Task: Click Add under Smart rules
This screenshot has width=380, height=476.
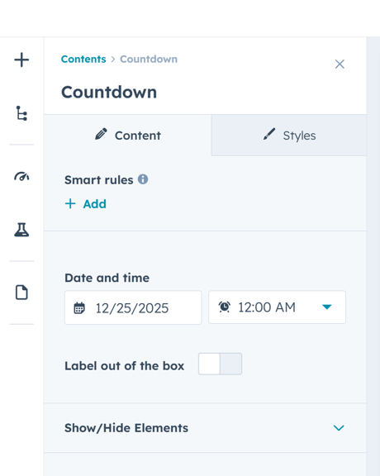Action: pos(86,203)
